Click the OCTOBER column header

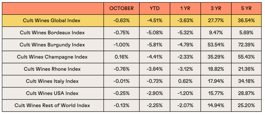[122, 9]
